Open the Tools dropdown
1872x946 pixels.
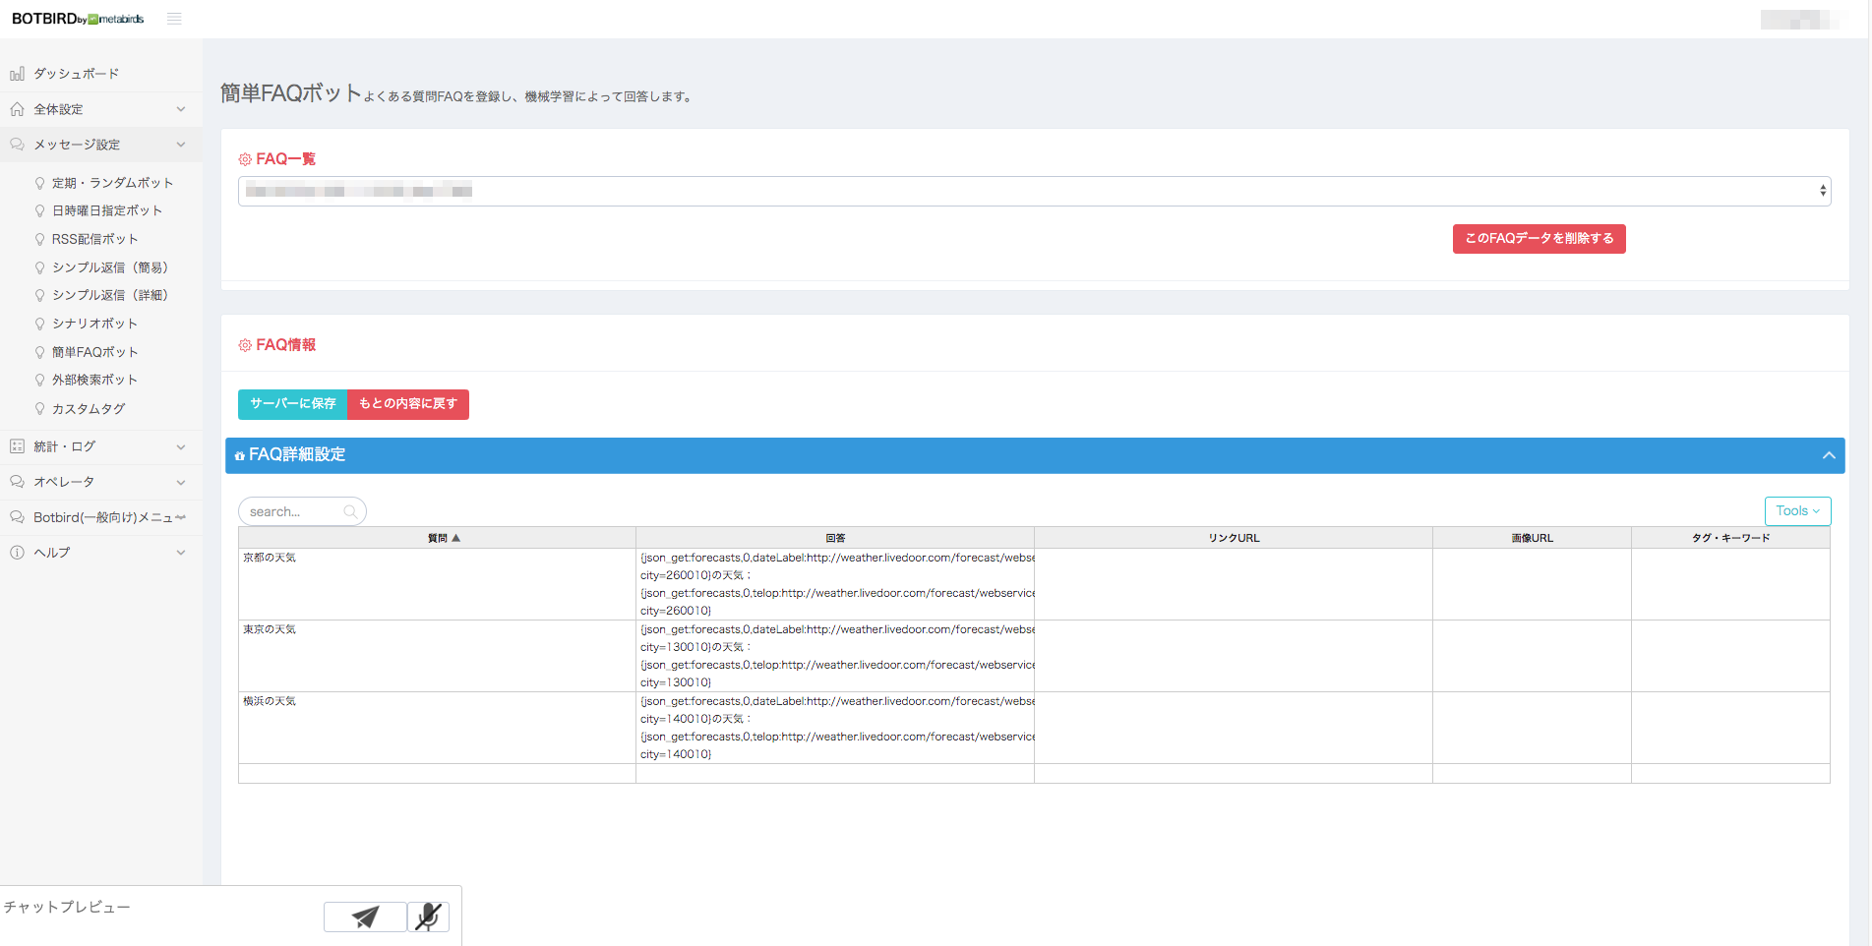pos(1797,511)
